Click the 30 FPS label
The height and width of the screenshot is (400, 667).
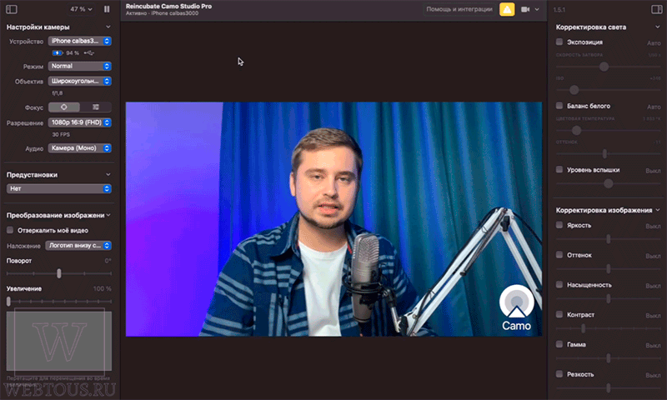tap(61, 134)
